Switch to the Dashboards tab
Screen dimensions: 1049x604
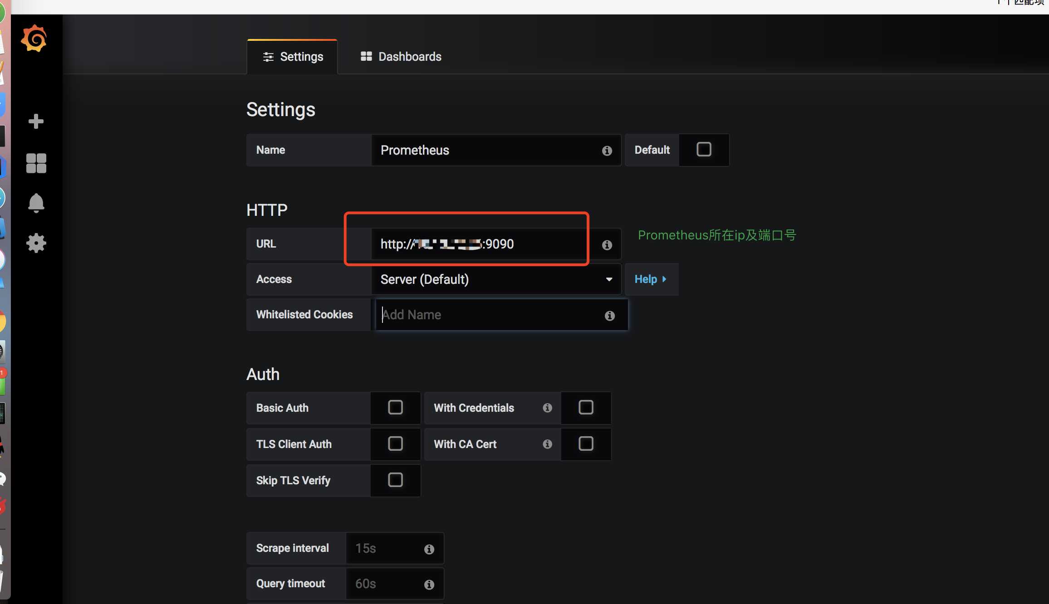point(401,57)
